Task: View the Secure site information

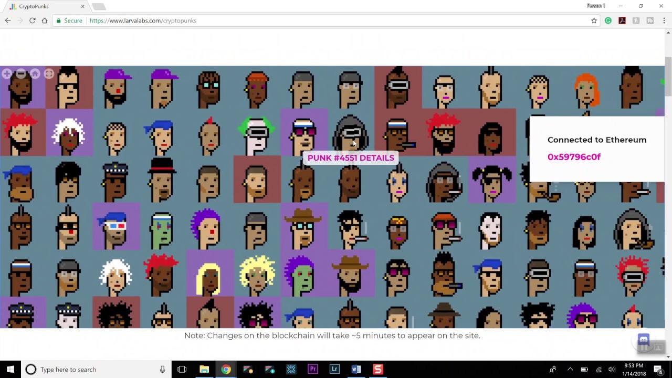Action: coord(69,20)
